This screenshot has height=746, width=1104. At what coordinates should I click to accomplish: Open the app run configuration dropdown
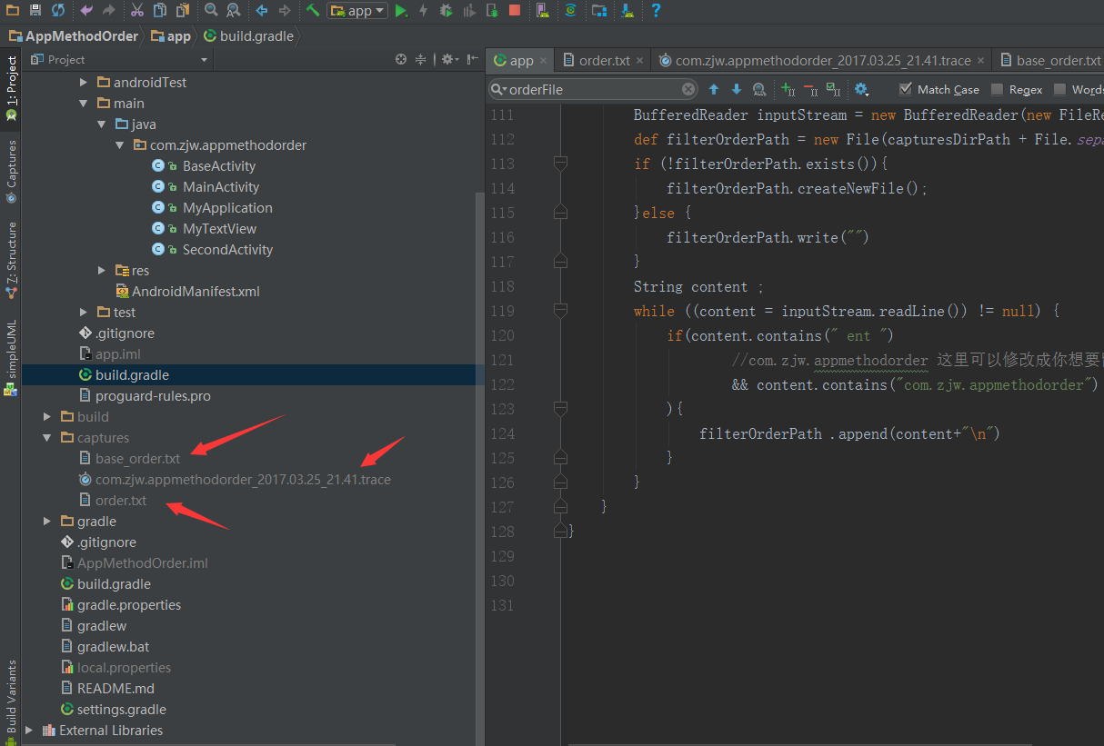pyautogui.click(x=357, y=11)
